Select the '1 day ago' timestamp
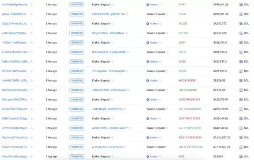 (x=52, y=156)
